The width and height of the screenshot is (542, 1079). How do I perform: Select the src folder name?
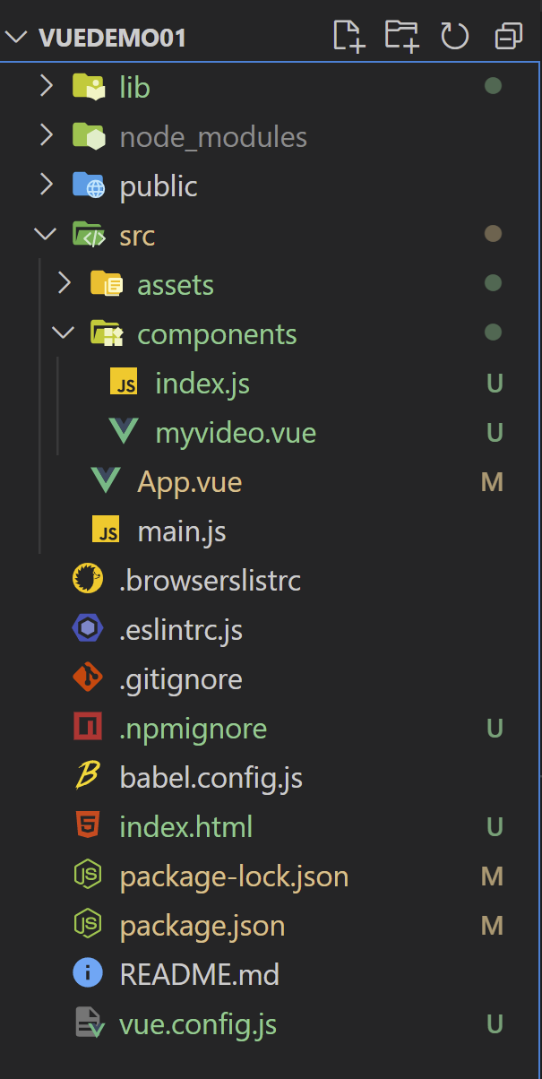(x=137, y=236)
